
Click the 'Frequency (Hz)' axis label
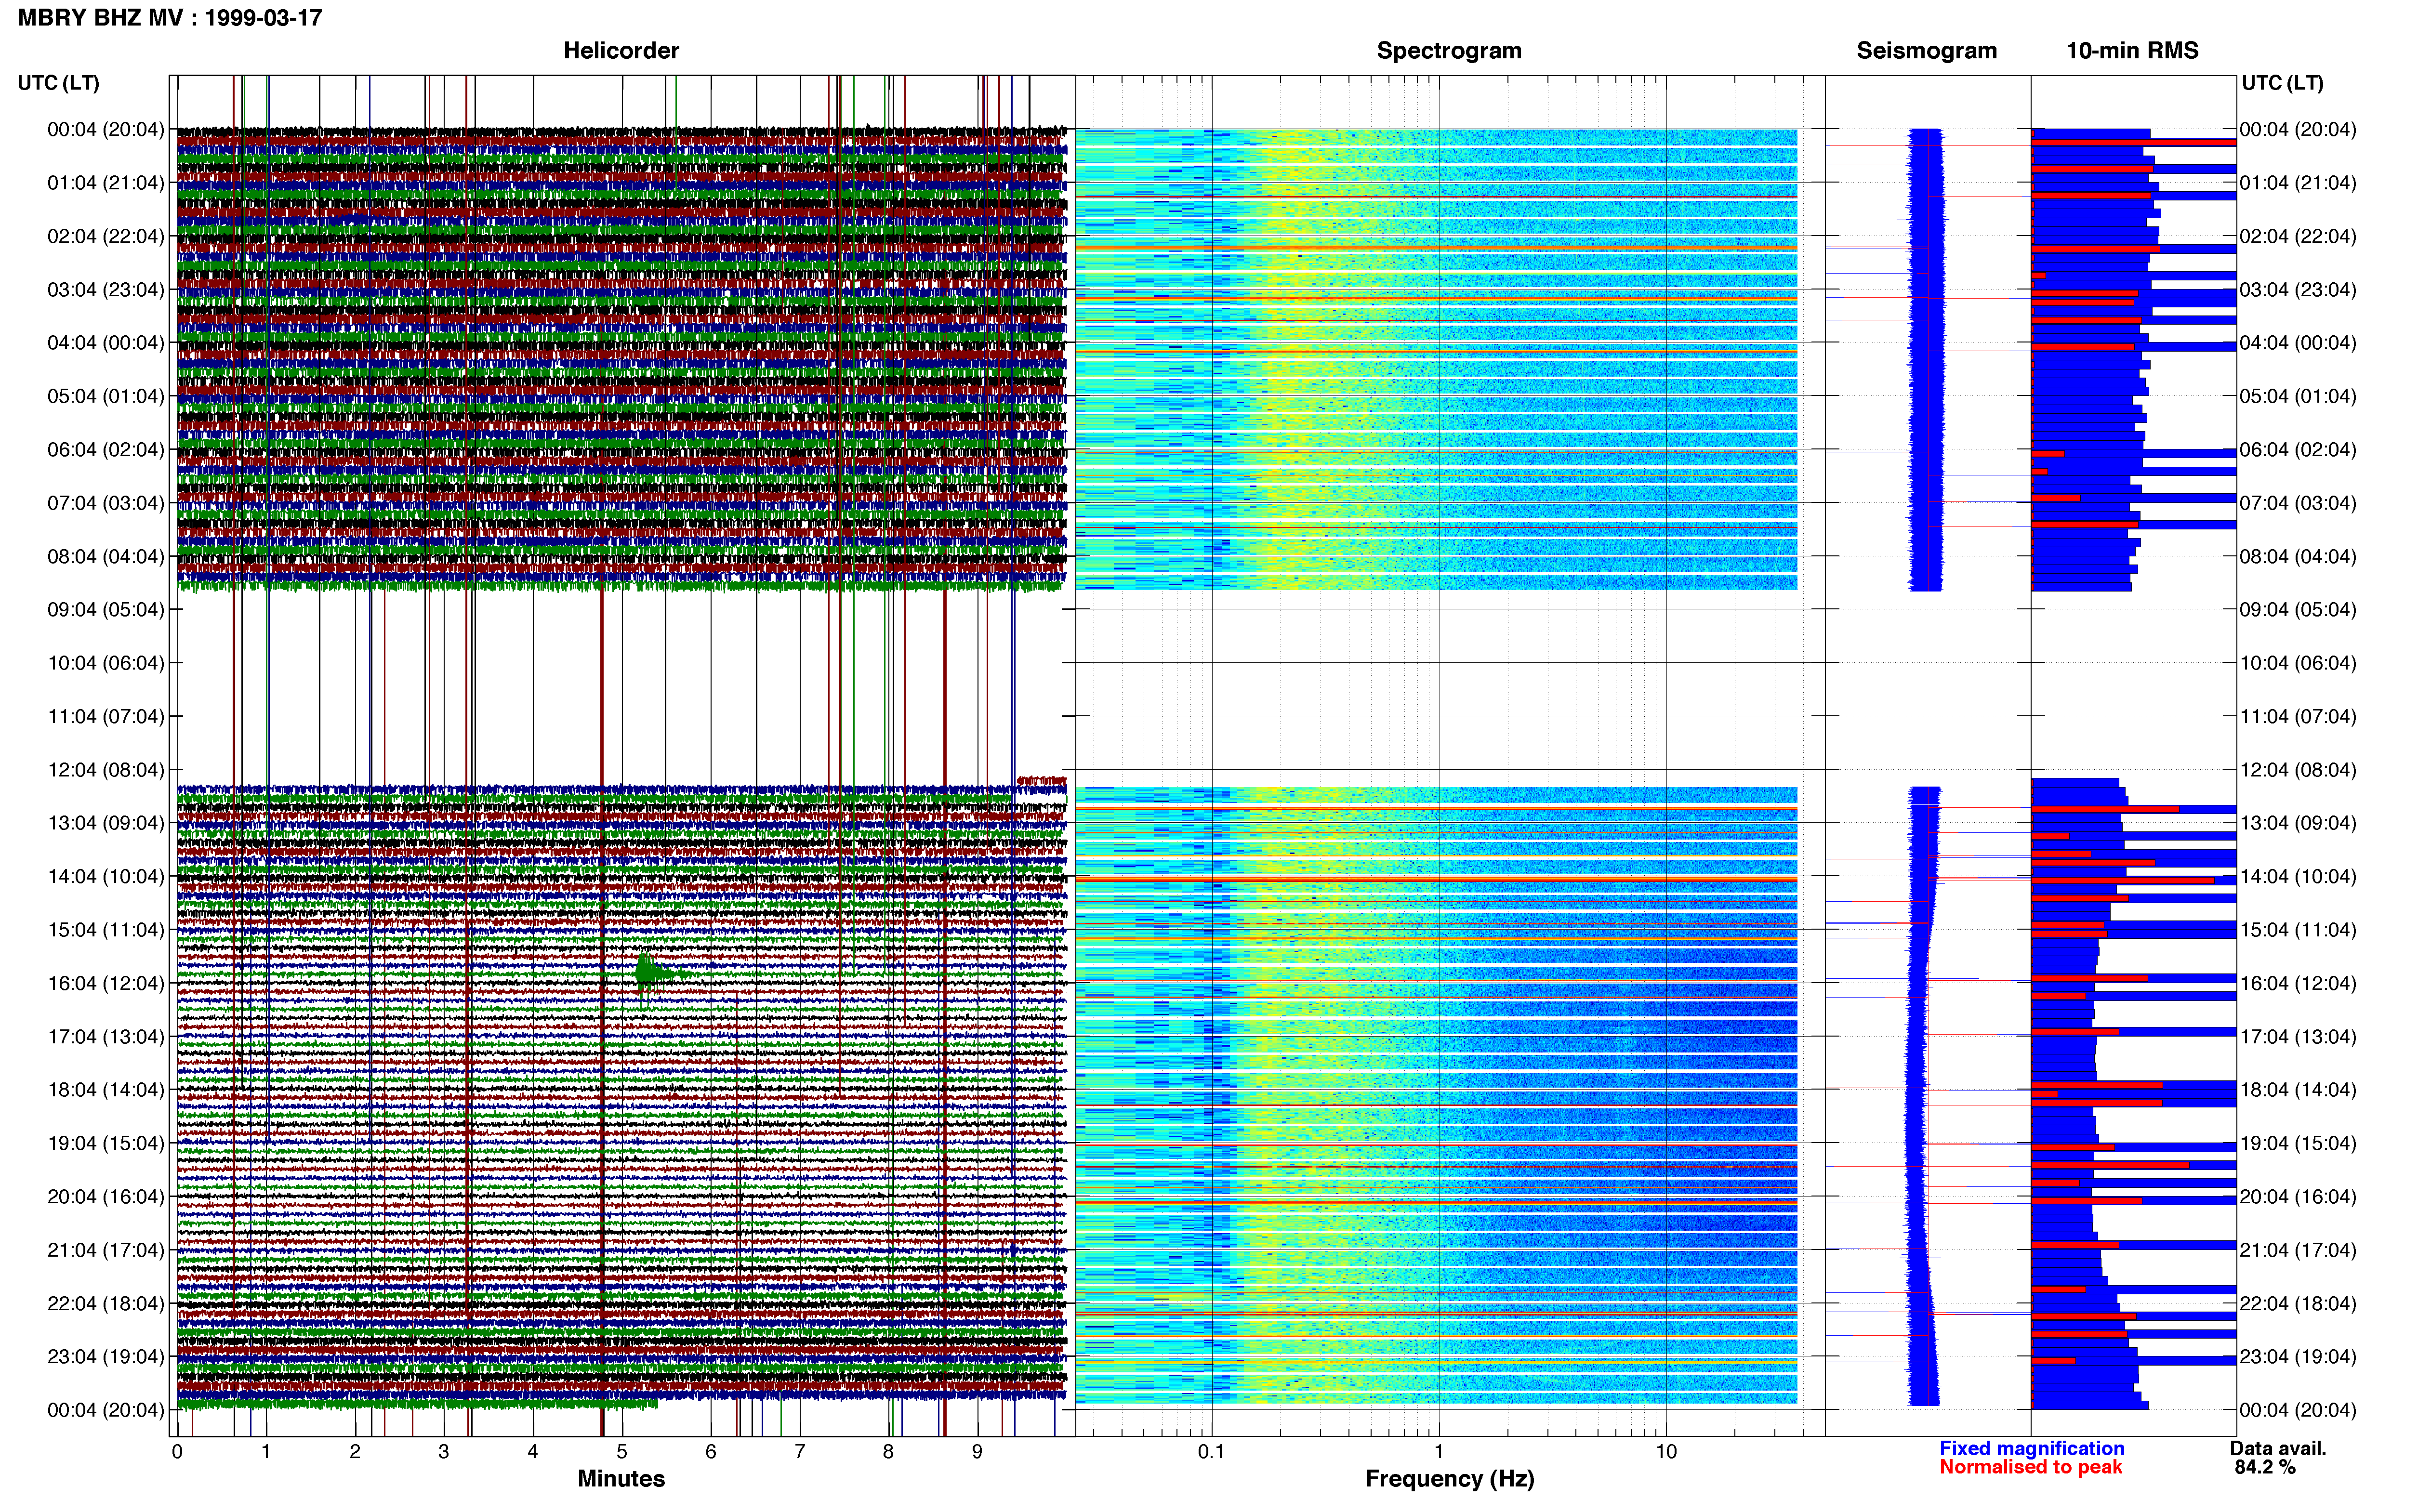coord(1449,1478)
